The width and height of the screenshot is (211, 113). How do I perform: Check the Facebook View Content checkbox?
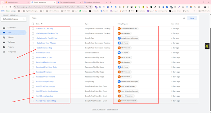pyautogui.click(x=33, y=77)
